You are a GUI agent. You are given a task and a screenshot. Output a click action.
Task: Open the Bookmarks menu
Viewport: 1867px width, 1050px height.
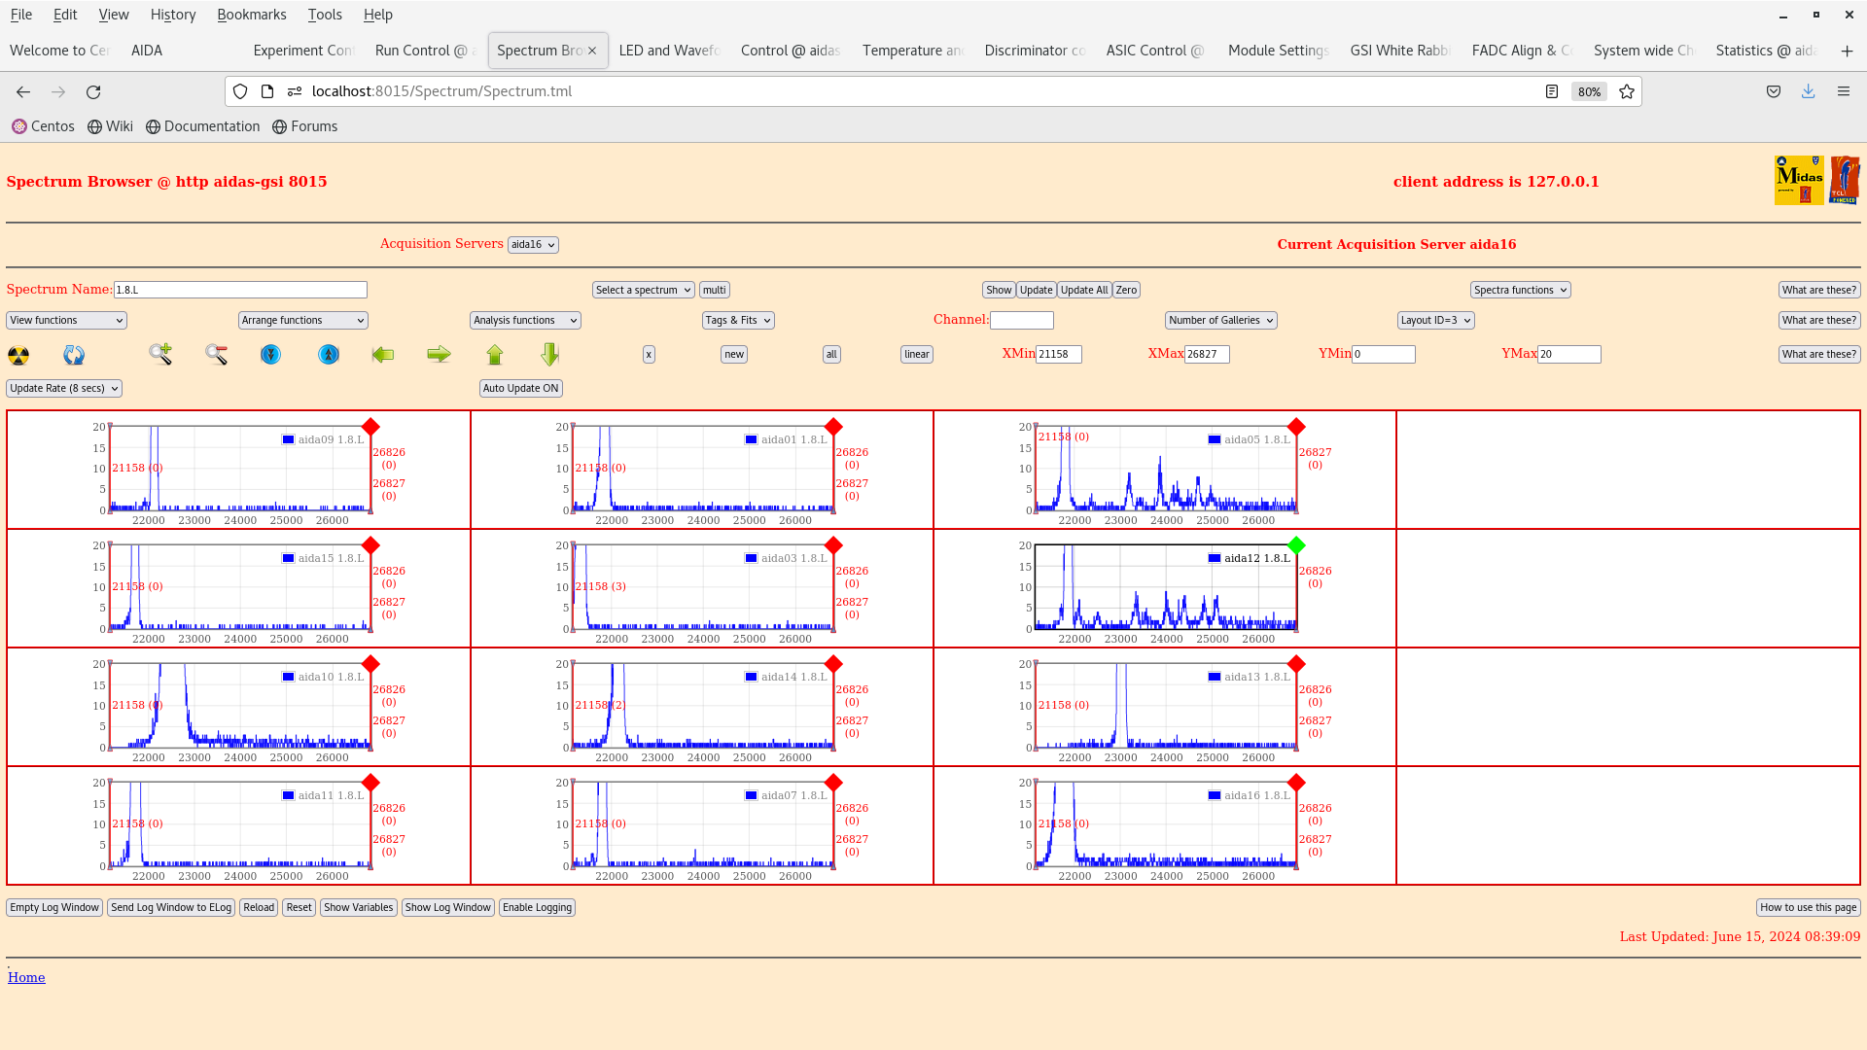tap(252, 15)
